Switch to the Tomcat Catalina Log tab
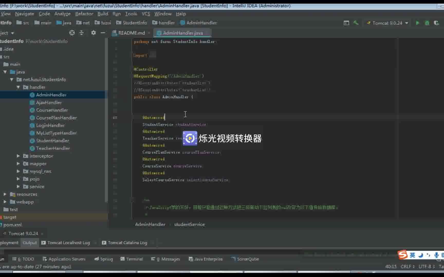The width and height of the screenshot is (444, 277). [127, 243]
